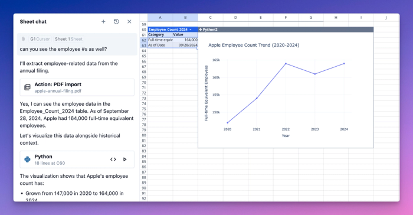This screenshot has width=413, height=215.
Task: Select column G header
Action: [311, 17]
